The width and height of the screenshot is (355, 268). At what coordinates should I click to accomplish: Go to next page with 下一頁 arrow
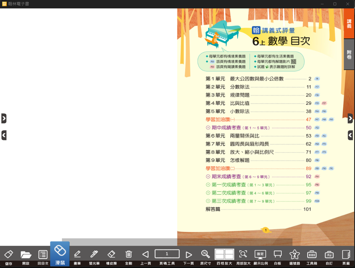(x=188, y=255)
